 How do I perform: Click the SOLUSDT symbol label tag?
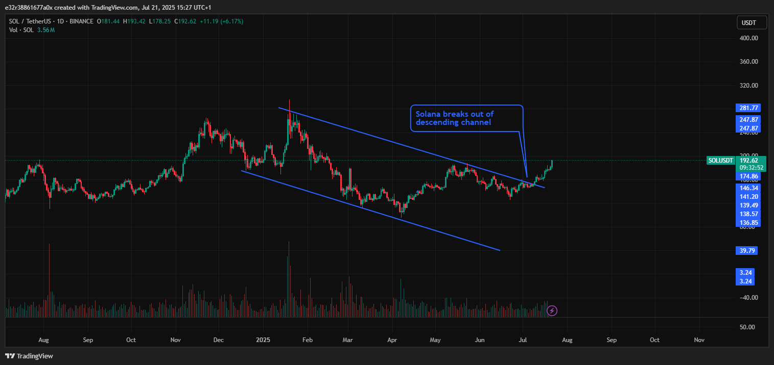[x=720, y=161]
